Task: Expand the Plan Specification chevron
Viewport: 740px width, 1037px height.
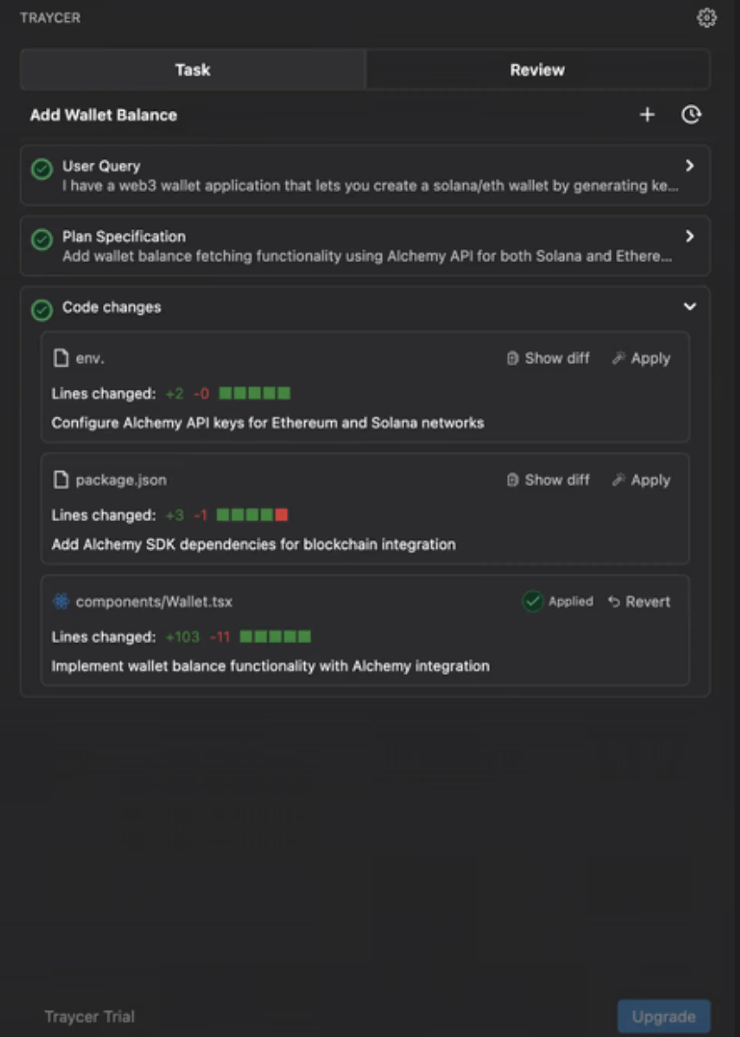Action: 690,236
